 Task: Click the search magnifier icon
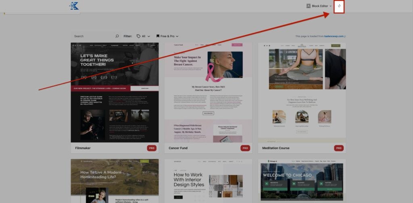coord(117,36)
